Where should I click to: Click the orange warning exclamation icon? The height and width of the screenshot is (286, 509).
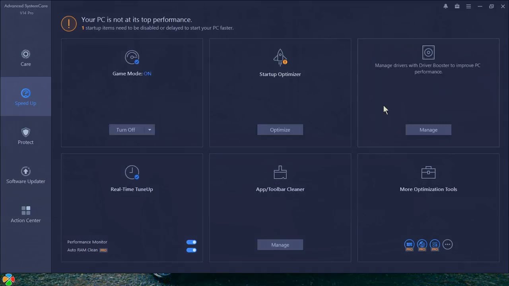[68, 23]
